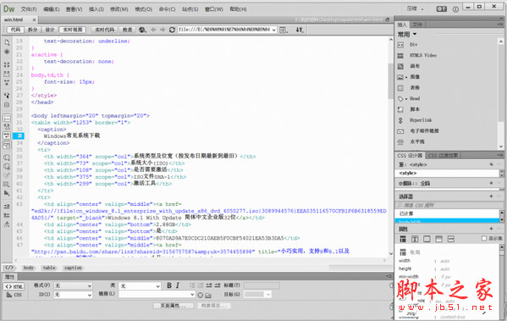This screenshot has width=507, height=321.
Task: Click the 页面属性... button
Action: click(174, 306)
